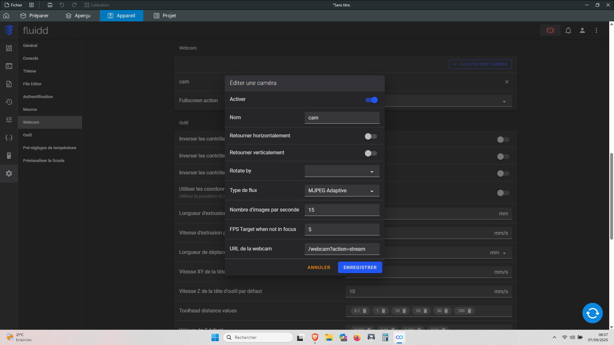Click Annuler to cancel editing
The width and height of the screenshot is (614, 345).
pyautogui.click(x=319, y=267)
